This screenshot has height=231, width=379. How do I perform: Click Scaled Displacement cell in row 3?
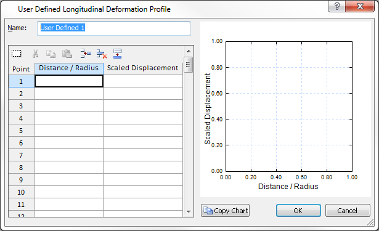point(143,106)
